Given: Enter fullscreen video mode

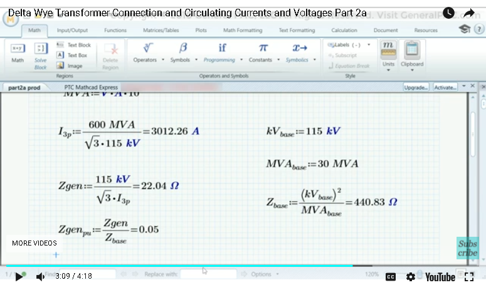Looking at the screenshot, I should [x=469, y=277].
